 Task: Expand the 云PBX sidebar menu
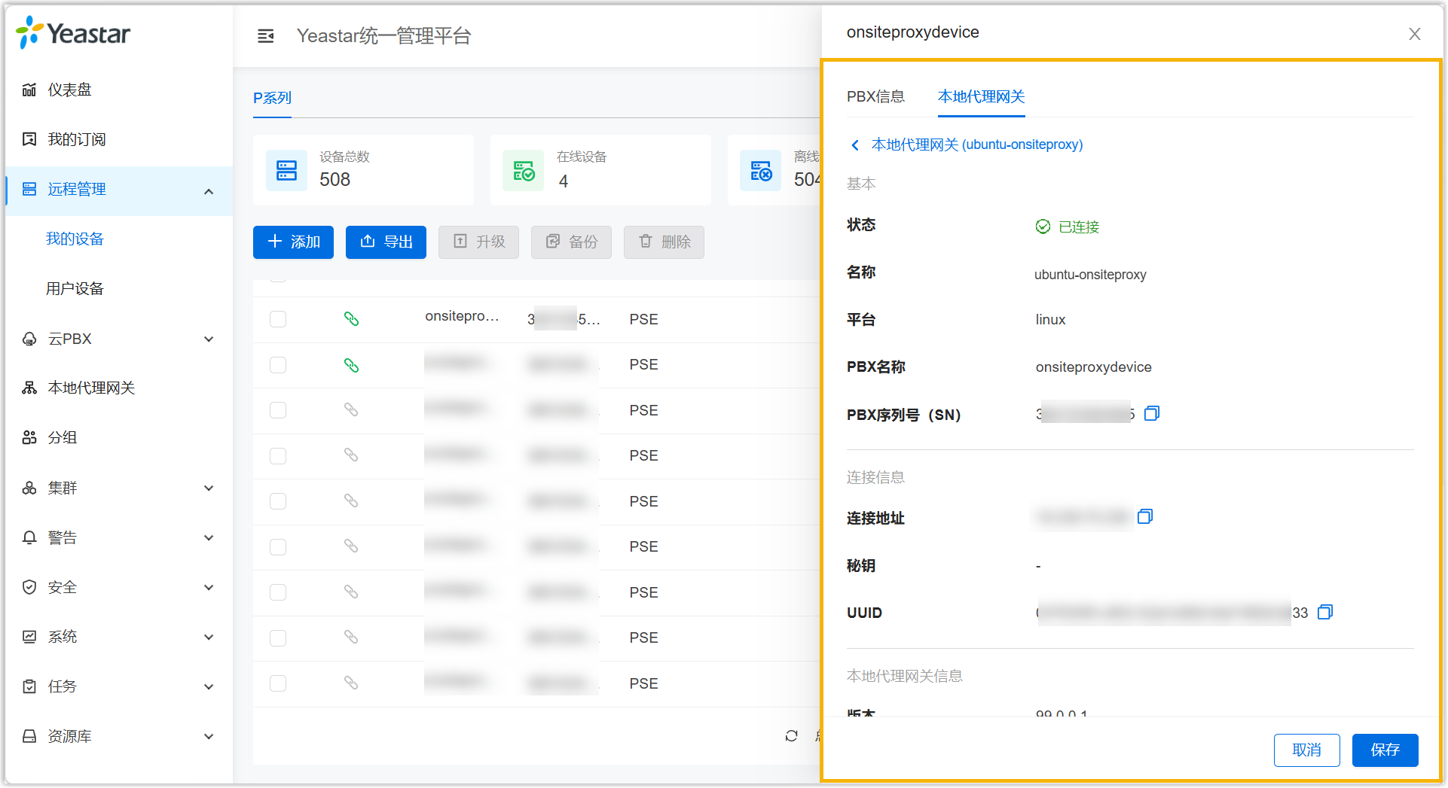(x=209, y=339)
